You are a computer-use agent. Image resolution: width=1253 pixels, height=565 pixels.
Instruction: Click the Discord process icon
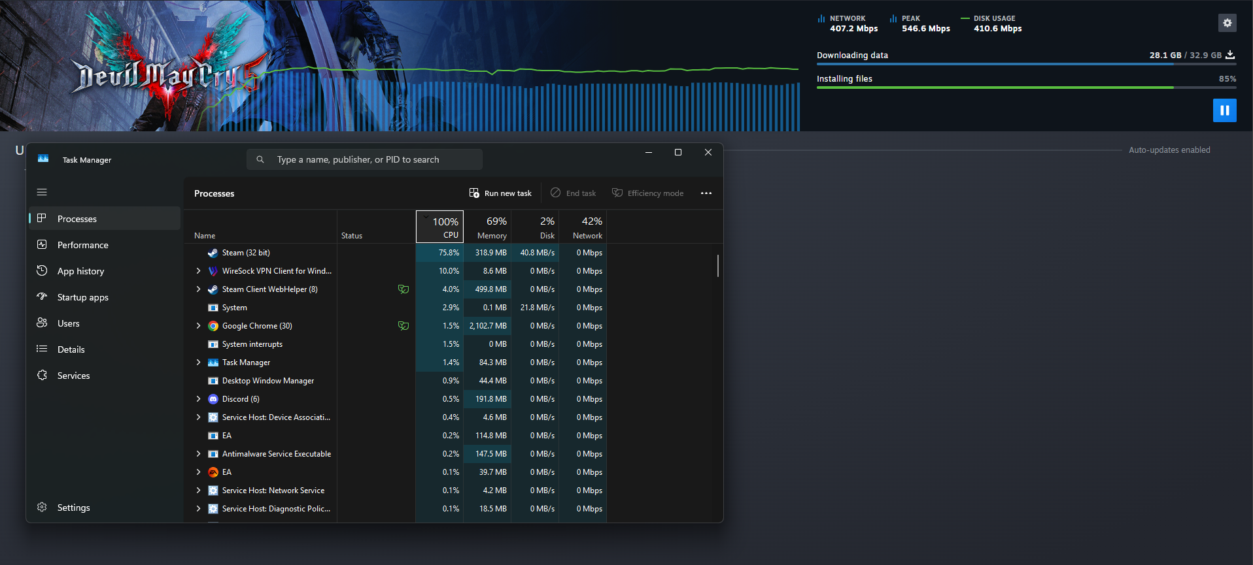(x=213, y=399)
